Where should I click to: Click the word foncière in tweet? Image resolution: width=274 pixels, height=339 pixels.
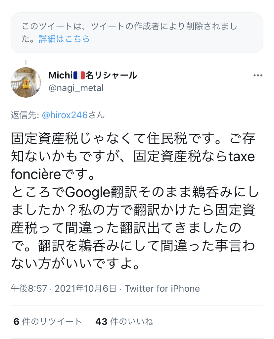pyautogui.click(x=36, y=174)
